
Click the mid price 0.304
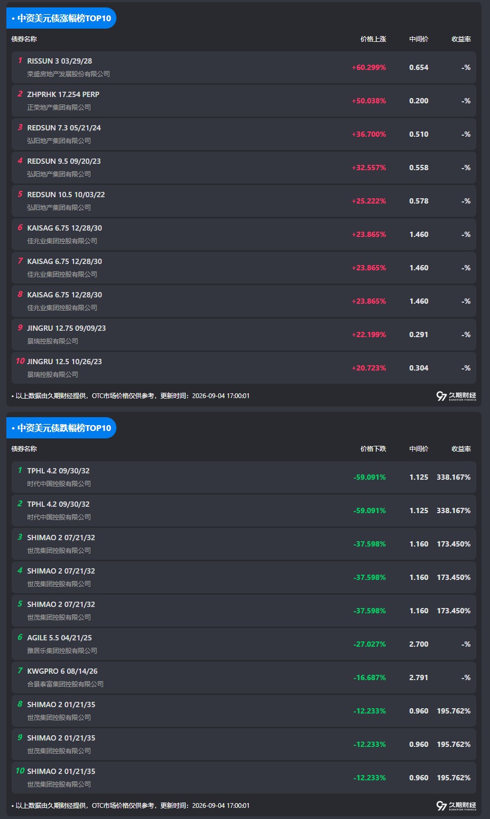point(419,368)
